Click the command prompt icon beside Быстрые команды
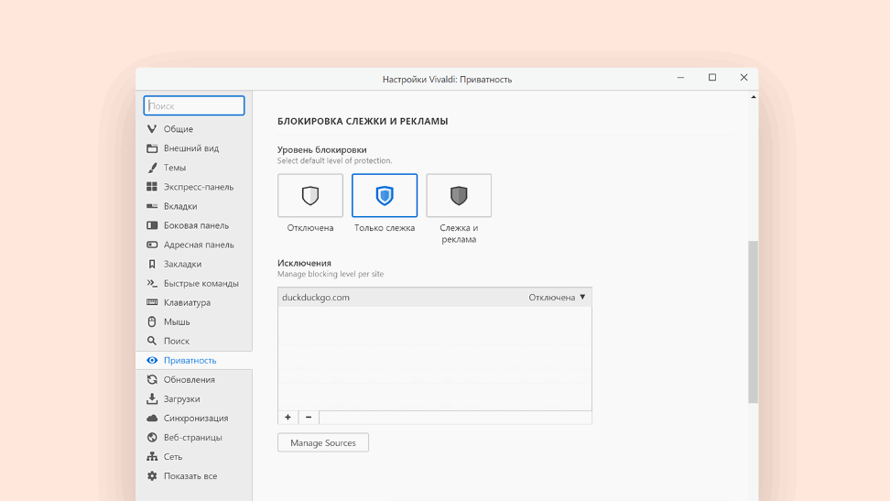The height and width of the screenshot is (501, 890). point(152,283)
